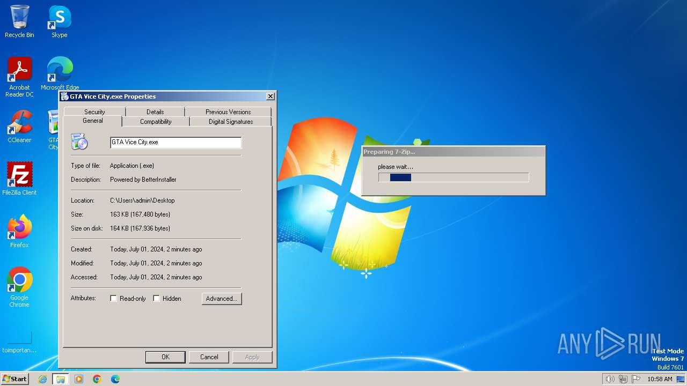This screenshot has width=687, height=386.
Task: Click the Advanced... button
Action: 222,299
